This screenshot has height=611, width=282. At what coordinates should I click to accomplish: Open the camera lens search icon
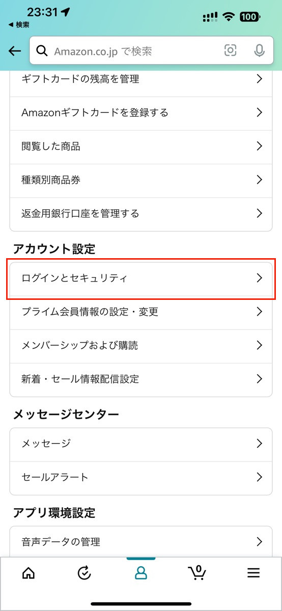pos(231,50)
